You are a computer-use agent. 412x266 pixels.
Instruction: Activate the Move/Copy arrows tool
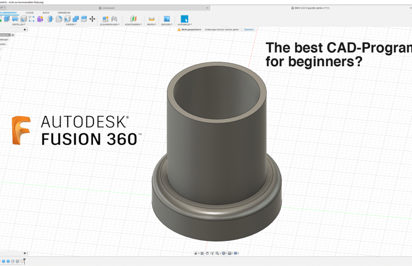pyautogui.click(x=92, y=19)
